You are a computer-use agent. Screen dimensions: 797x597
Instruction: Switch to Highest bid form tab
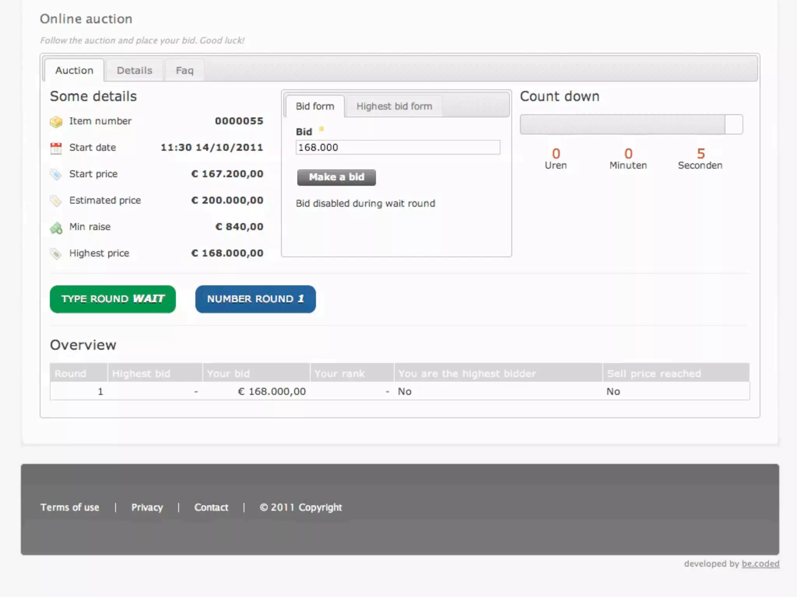(394, 106)
